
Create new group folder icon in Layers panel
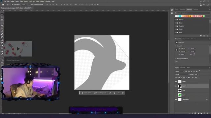tap(201, 113)
